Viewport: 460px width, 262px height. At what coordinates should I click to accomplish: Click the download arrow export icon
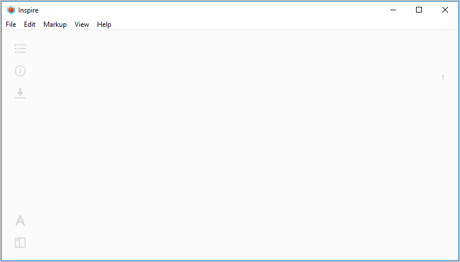(x=20, y=93)
